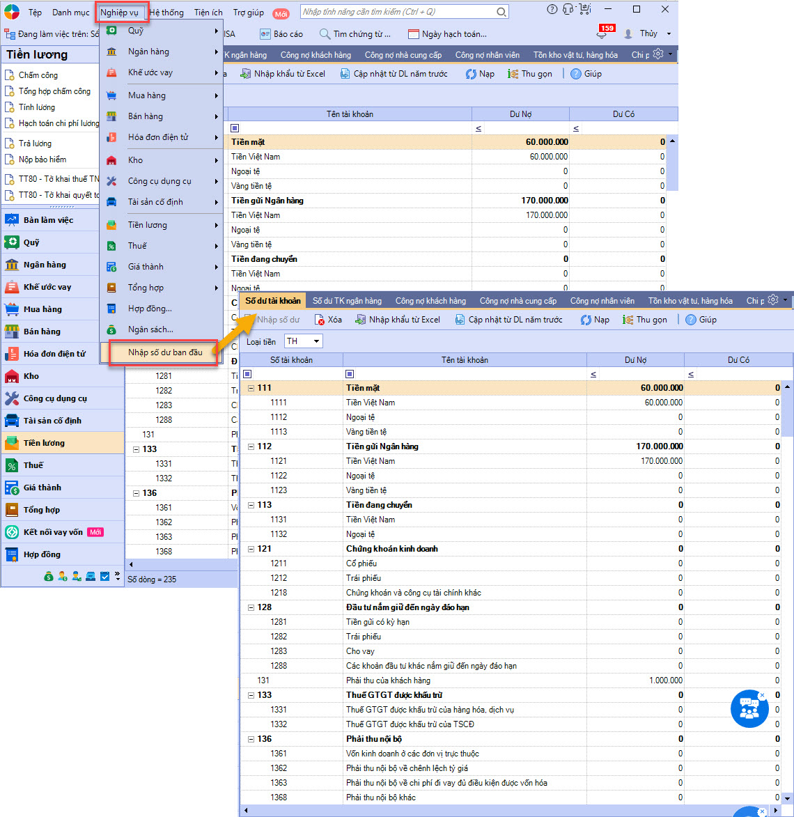Open the Kho warehouse module in sidebar
This screenshot has width=794, height=817.
[31, 376]
